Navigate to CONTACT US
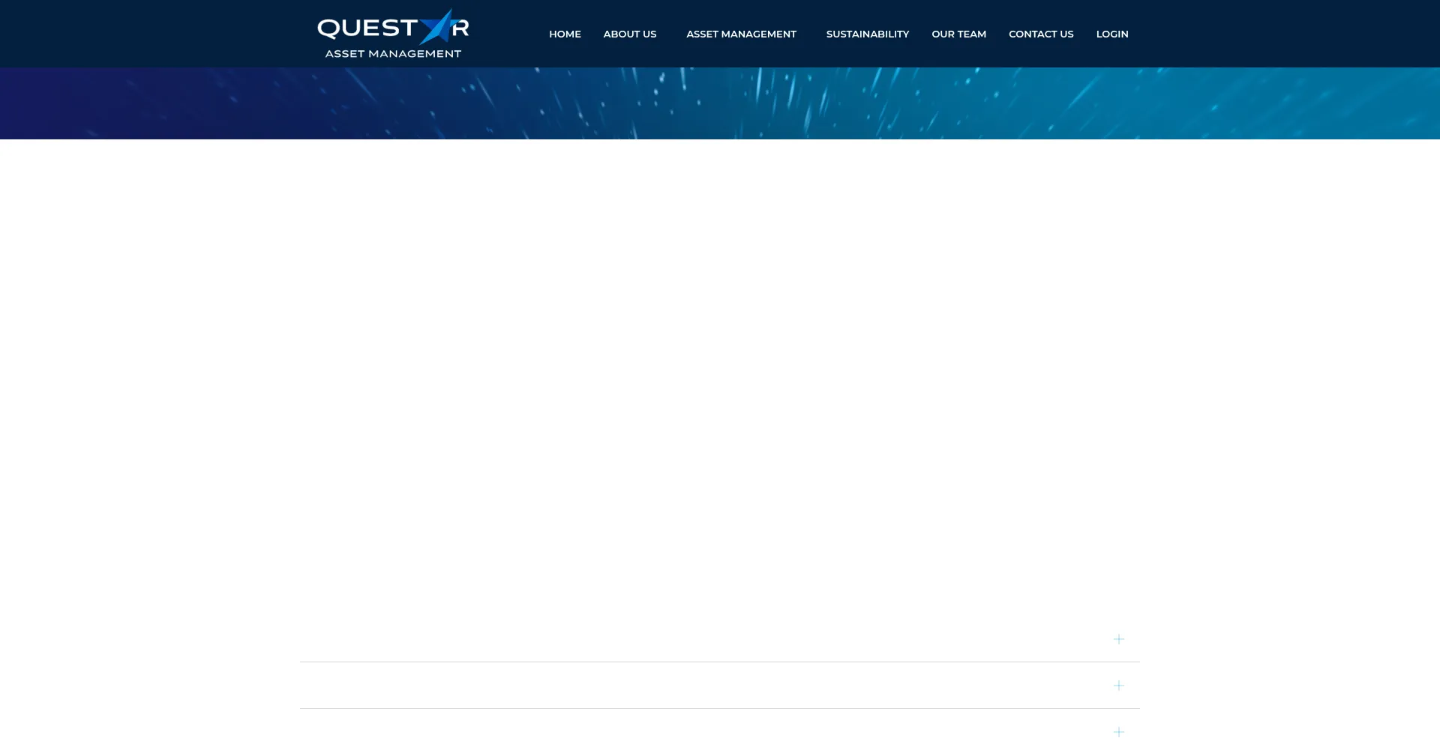The image size is (1440, 744). click(1041, 34)
